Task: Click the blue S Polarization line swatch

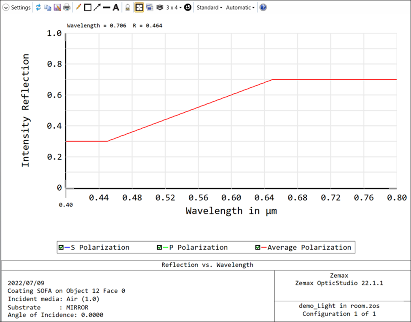Action: click(x=67, y=247)
